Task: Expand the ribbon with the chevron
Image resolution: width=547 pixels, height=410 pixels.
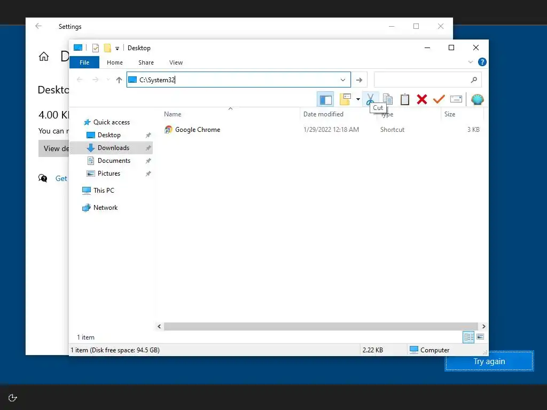Action: coord(470,62)
